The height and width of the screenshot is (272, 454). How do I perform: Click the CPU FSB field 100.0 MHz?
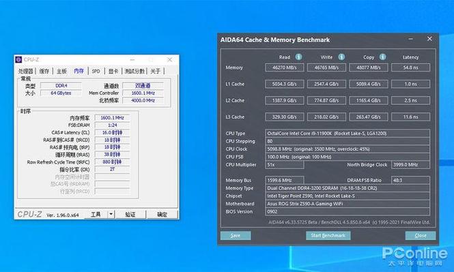(347, 157)
